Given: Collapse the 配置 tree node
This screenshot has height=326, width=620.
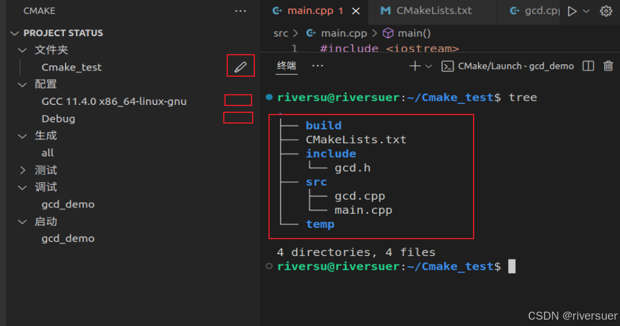Looking at the screenshot, I should (x=23, y=84).
